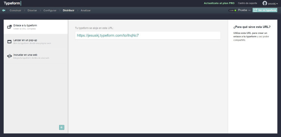Click the Typeform logo

click(13, 3)
